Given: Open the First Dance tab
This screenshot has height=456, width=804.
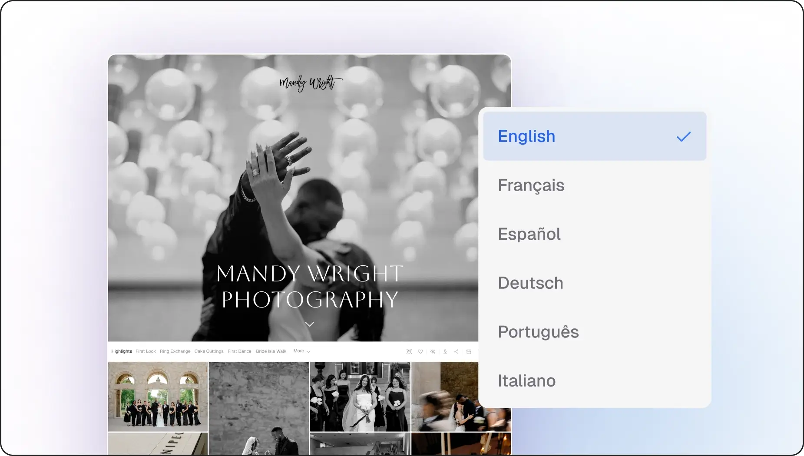Looking at the screenshot, I should pos(239,351).
